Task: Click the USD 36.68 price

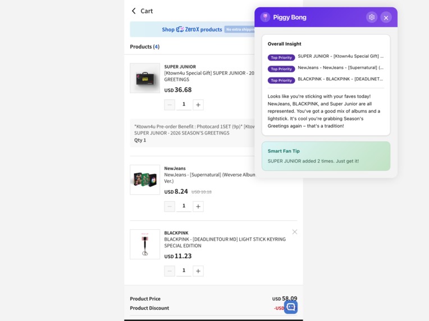Action: pyautogui.click(x=178, y=90)
